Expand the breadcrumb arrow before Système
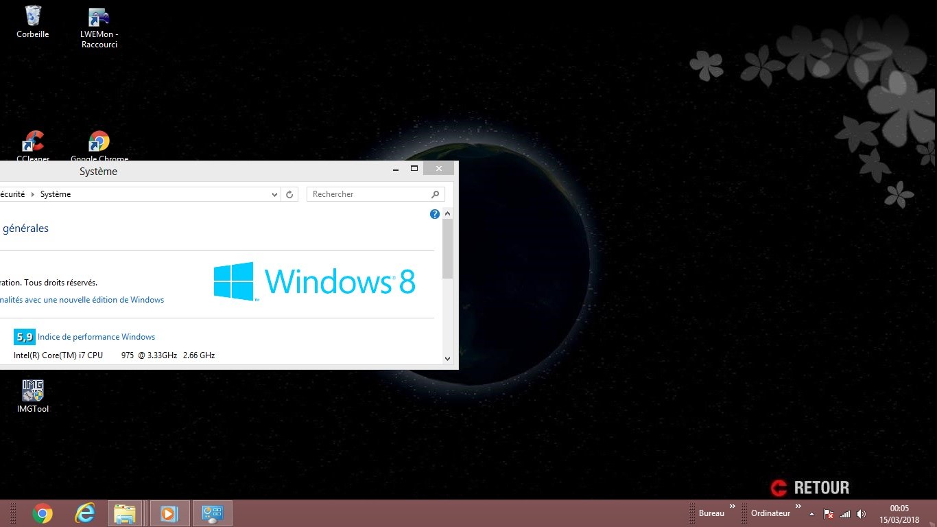Viewport: 937px width, 527px height. [32, 194]
